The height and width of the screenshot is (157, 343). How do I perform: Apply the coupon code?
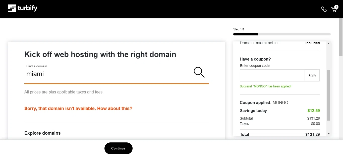click(x=312, y=75)
